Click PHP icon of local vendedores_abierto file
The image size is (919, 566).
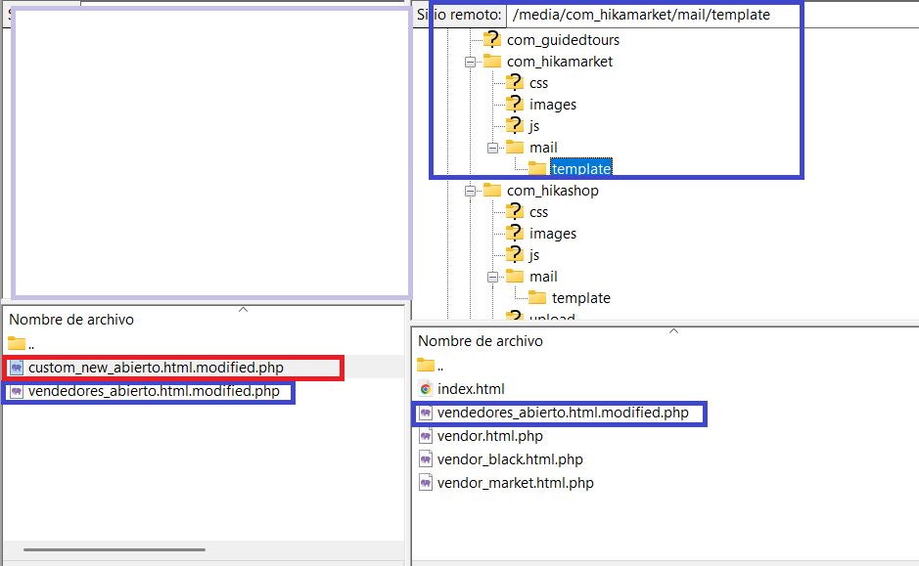17,391
